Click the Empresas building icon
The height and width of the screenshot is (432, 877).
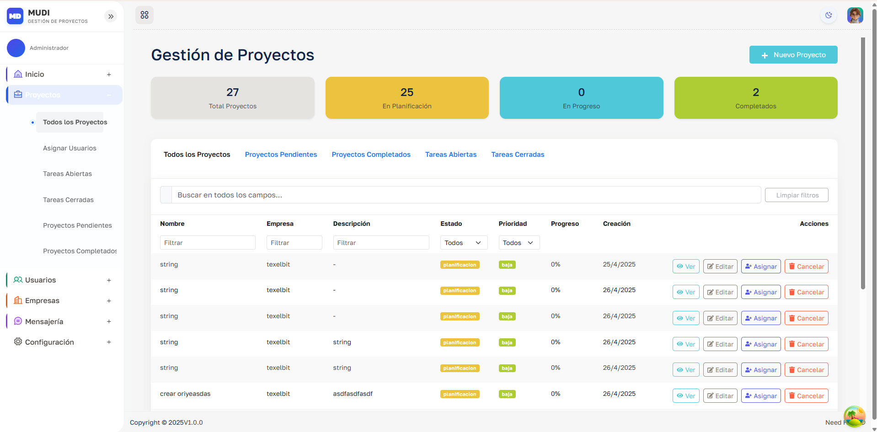18,300
